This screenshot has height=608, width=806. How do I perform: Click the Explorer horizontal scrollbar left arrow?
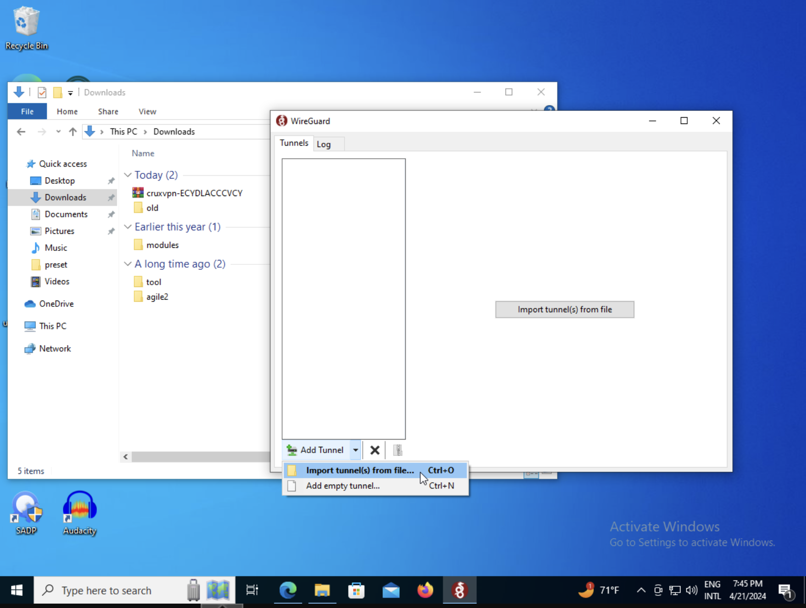[x=126, y=456]
